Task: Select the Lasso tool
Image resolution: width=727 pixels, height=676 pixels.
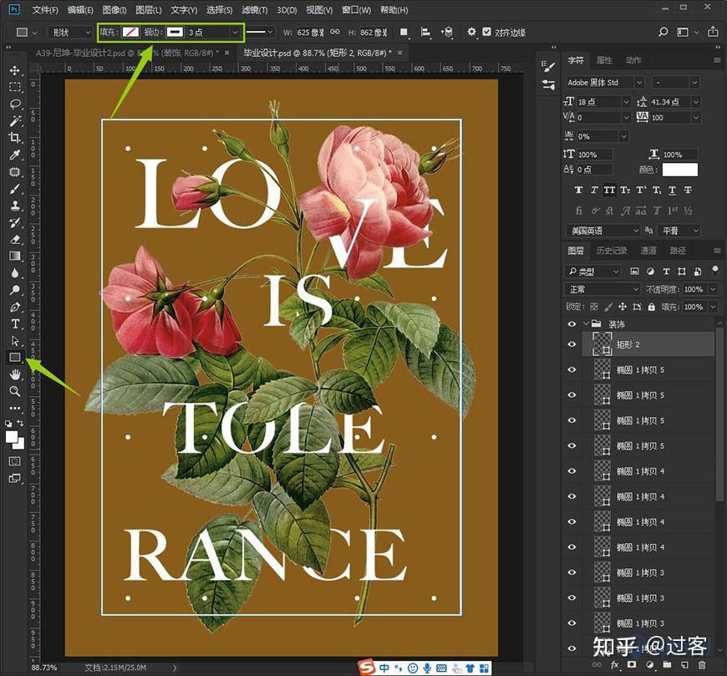Action: pyautogui.click(x=15, y=104)
